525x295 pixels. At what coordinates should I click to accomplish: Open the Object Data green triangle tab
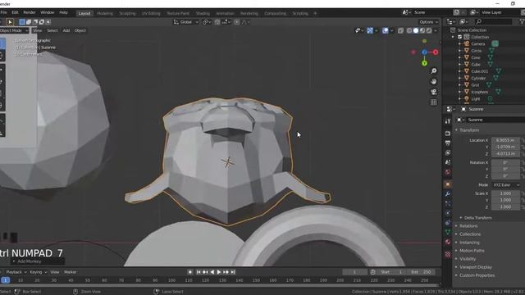pyautogui.click(x=448, y=232)
